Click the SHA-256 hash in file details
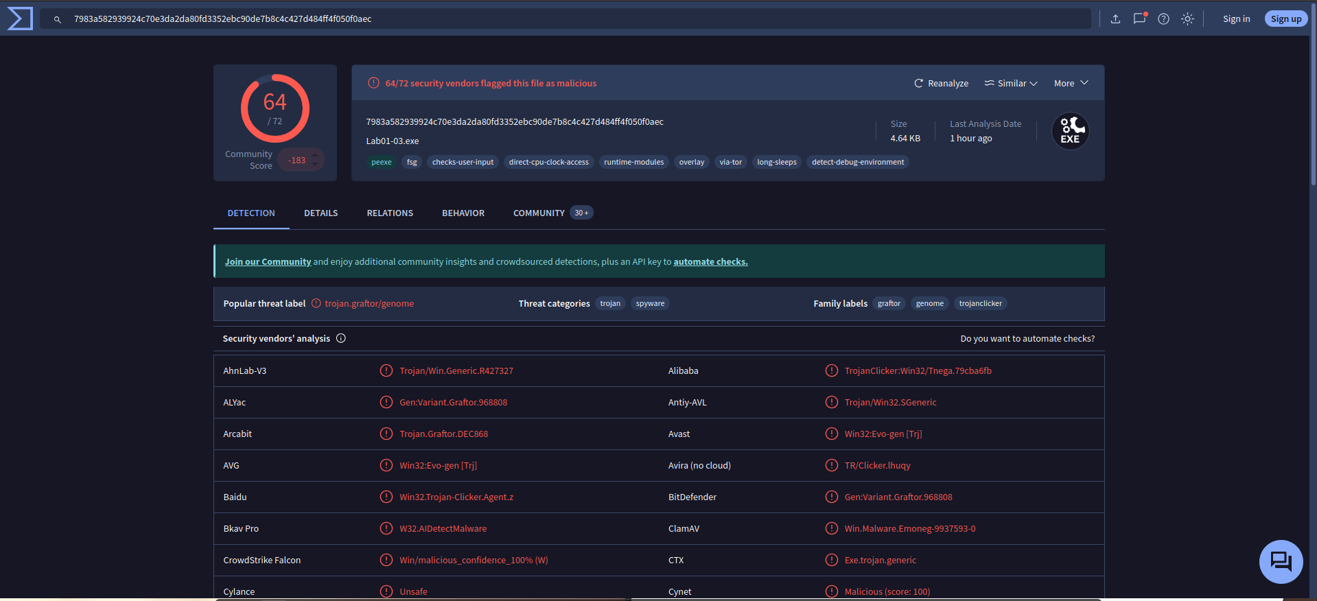 (515, 121)
